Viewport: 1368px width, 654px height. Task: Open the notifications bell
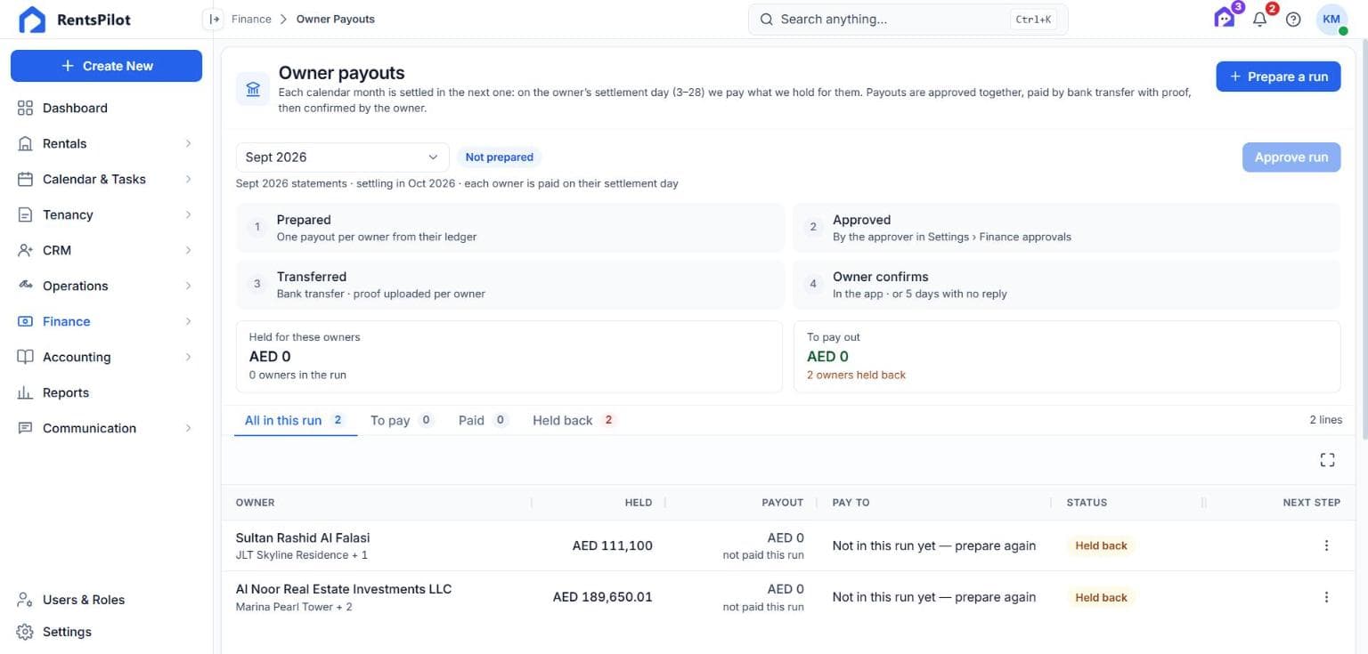(x=1260, y=19)
